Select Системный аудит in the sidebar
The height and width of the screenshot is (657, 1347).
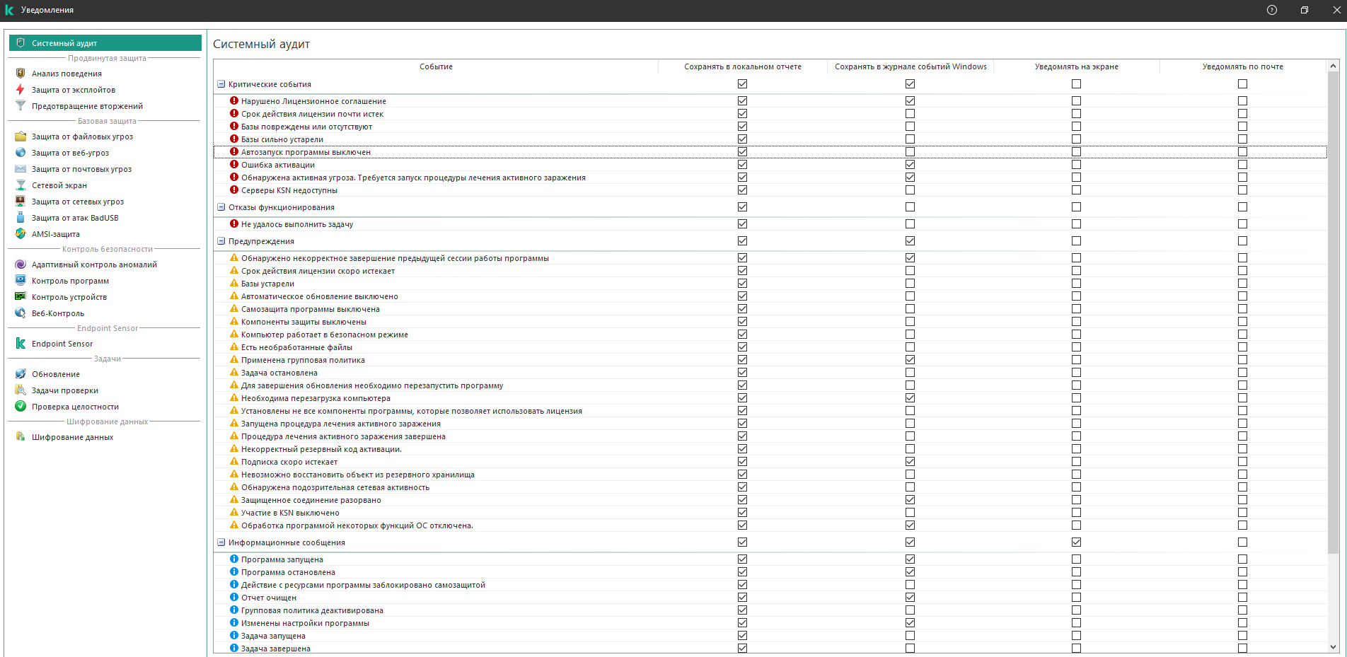[x=105, y=43]
